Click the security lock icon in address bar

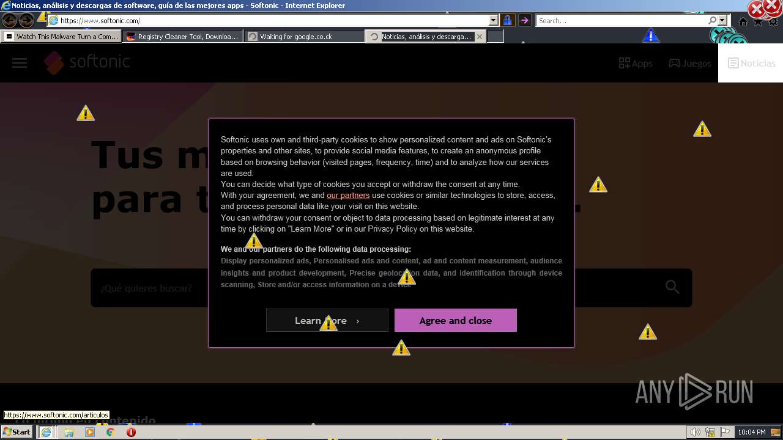coord(507,21)
